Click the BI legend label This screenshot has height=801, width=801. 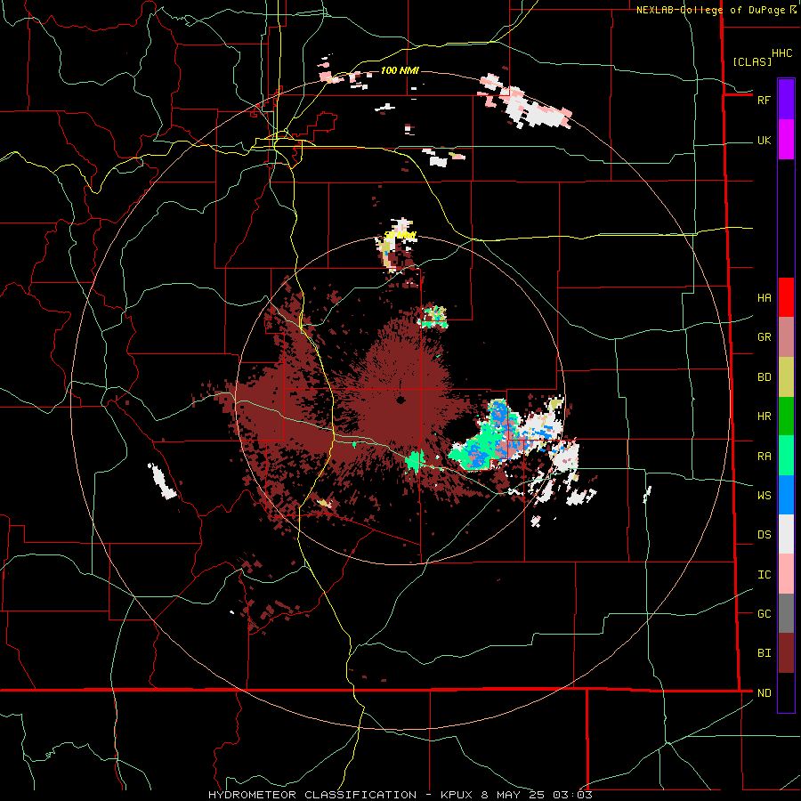point(764,653)
